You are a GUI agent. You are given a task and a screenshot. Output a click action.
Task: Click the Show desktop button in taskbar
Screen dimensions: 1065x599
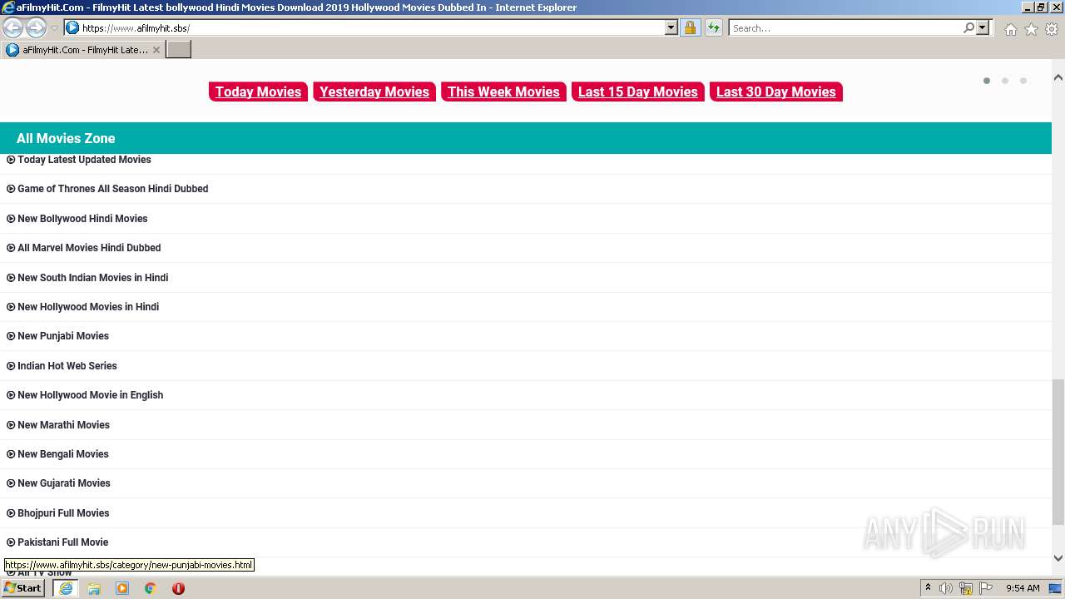(x=1056, y=588)
